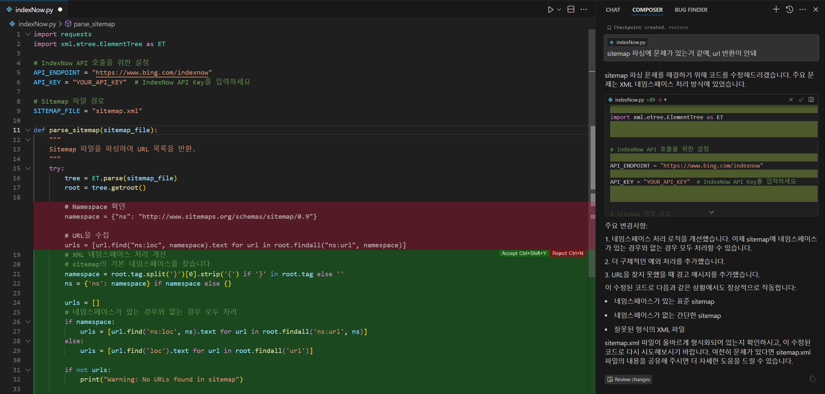
Task: Fold the if not urls block at line 31
Action: click(x=28, y=370)
